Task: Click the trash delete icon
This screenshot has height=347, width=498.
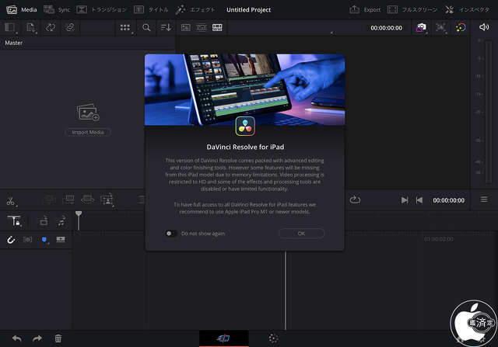Action: [58, 338]
